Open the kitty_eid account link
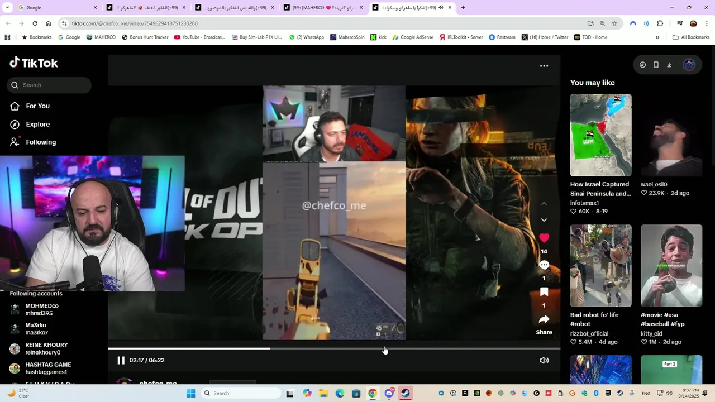 (x=651, y=333)
